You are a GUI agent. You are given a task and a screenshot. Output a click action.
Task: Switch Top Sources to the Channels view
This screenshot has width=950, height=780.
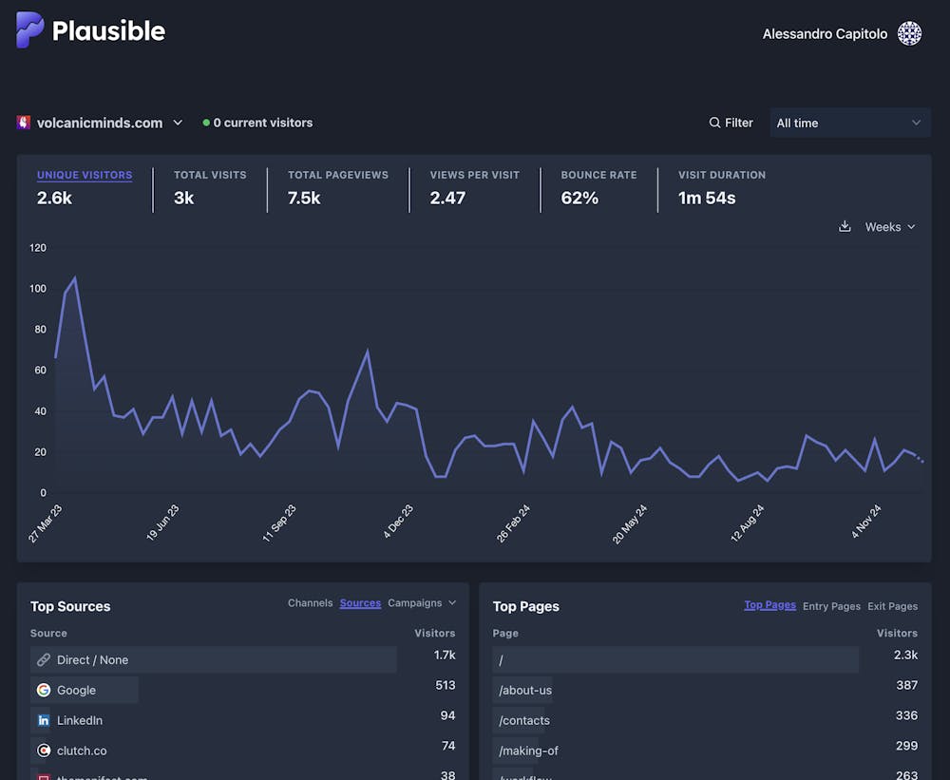310,602
